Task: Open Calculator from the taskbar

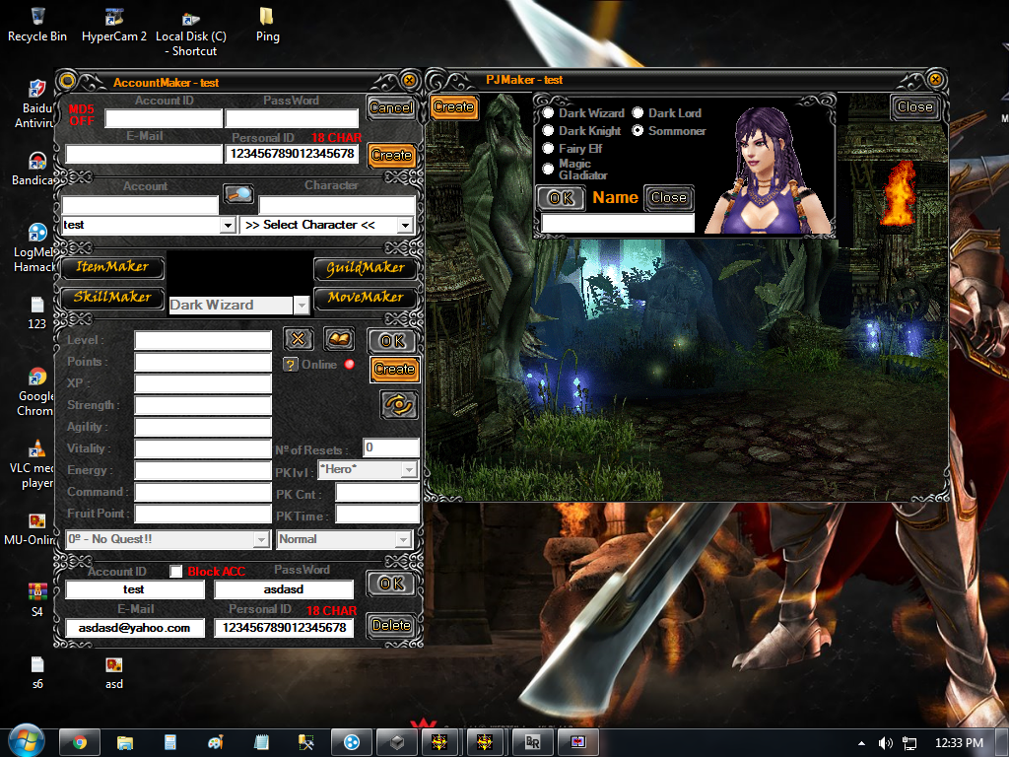Action: [170, 742]
